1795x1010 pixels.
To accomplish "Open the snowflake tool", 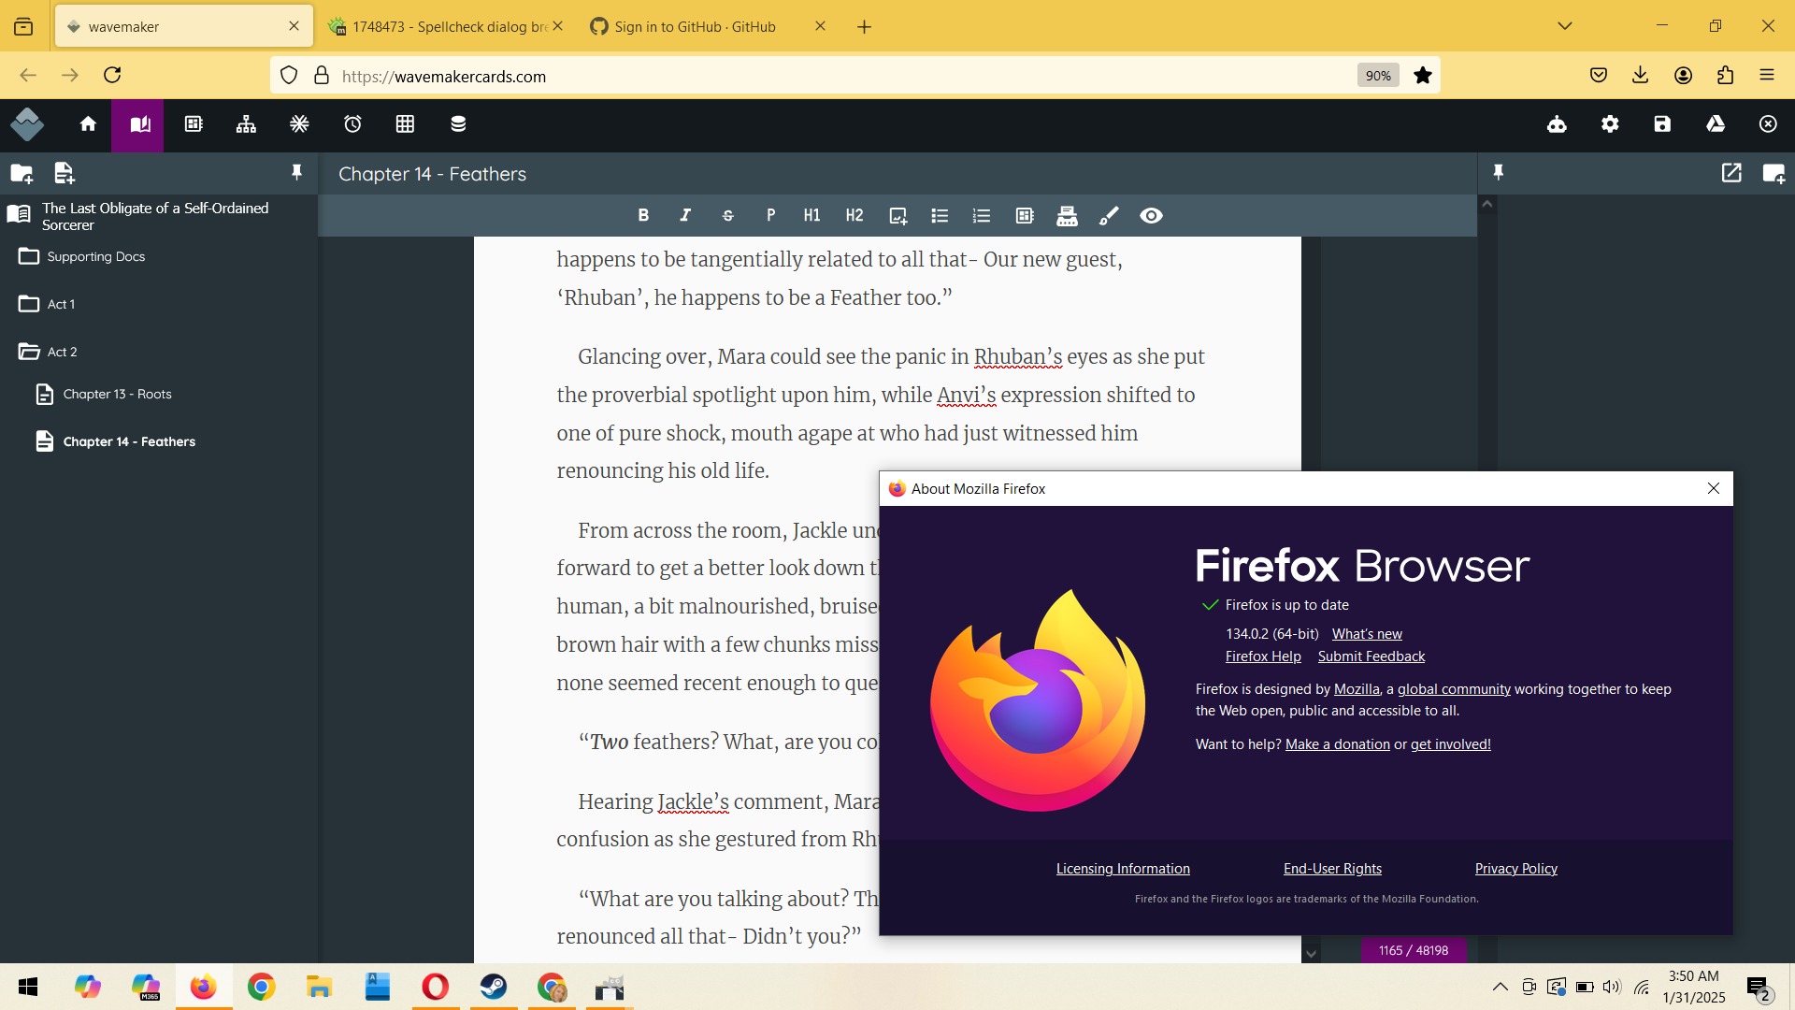I will pyautogui.click(x=299, y=124).
